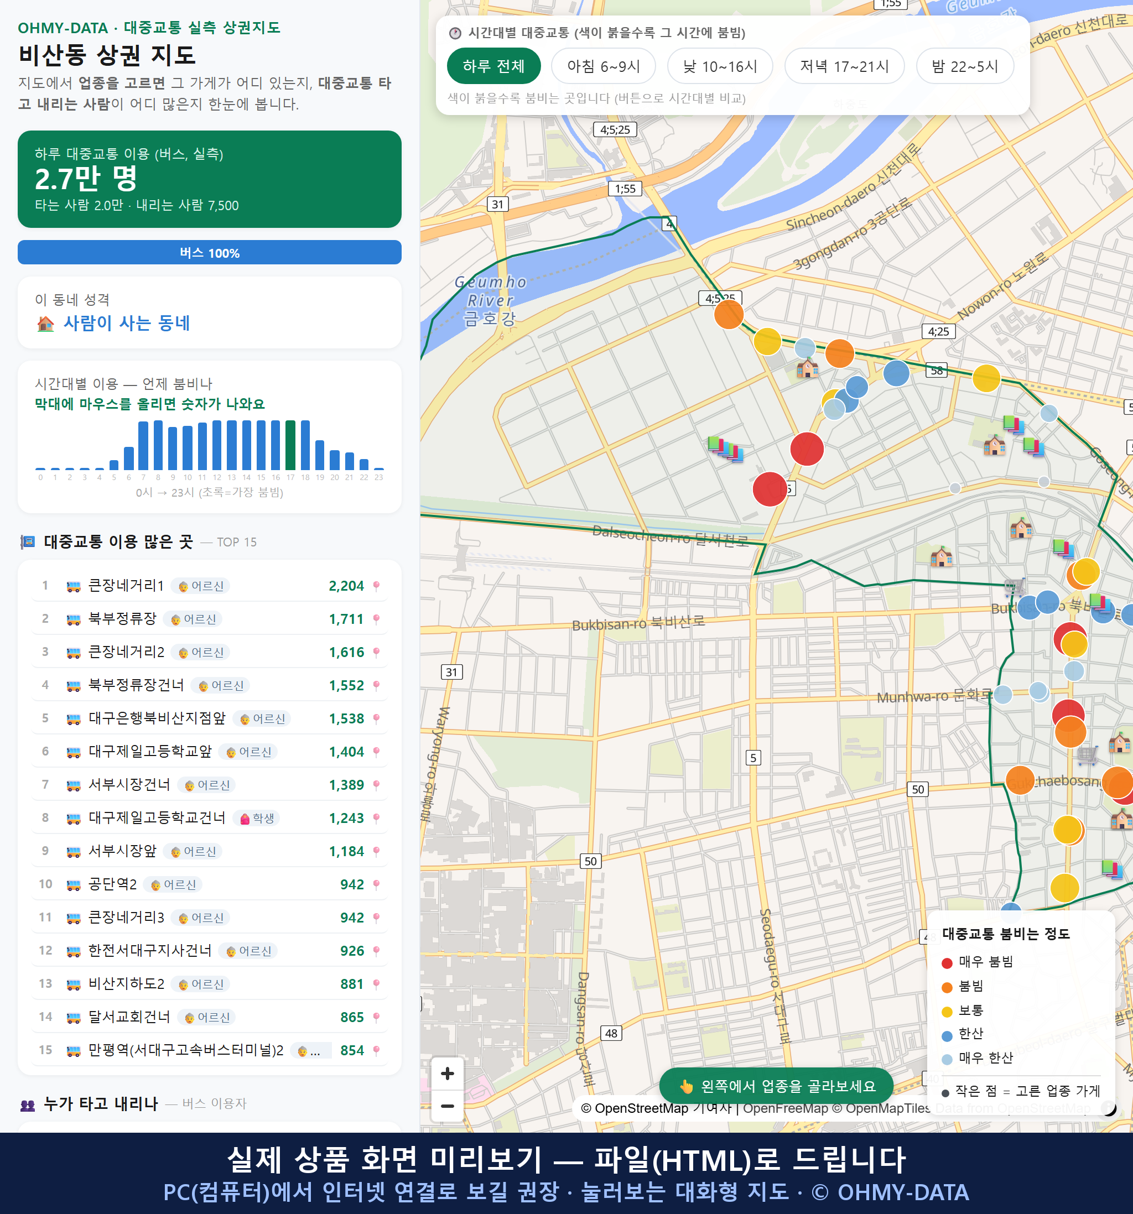
Task: Click the pin icon for 서부시장앞
Action: (376, 851)
